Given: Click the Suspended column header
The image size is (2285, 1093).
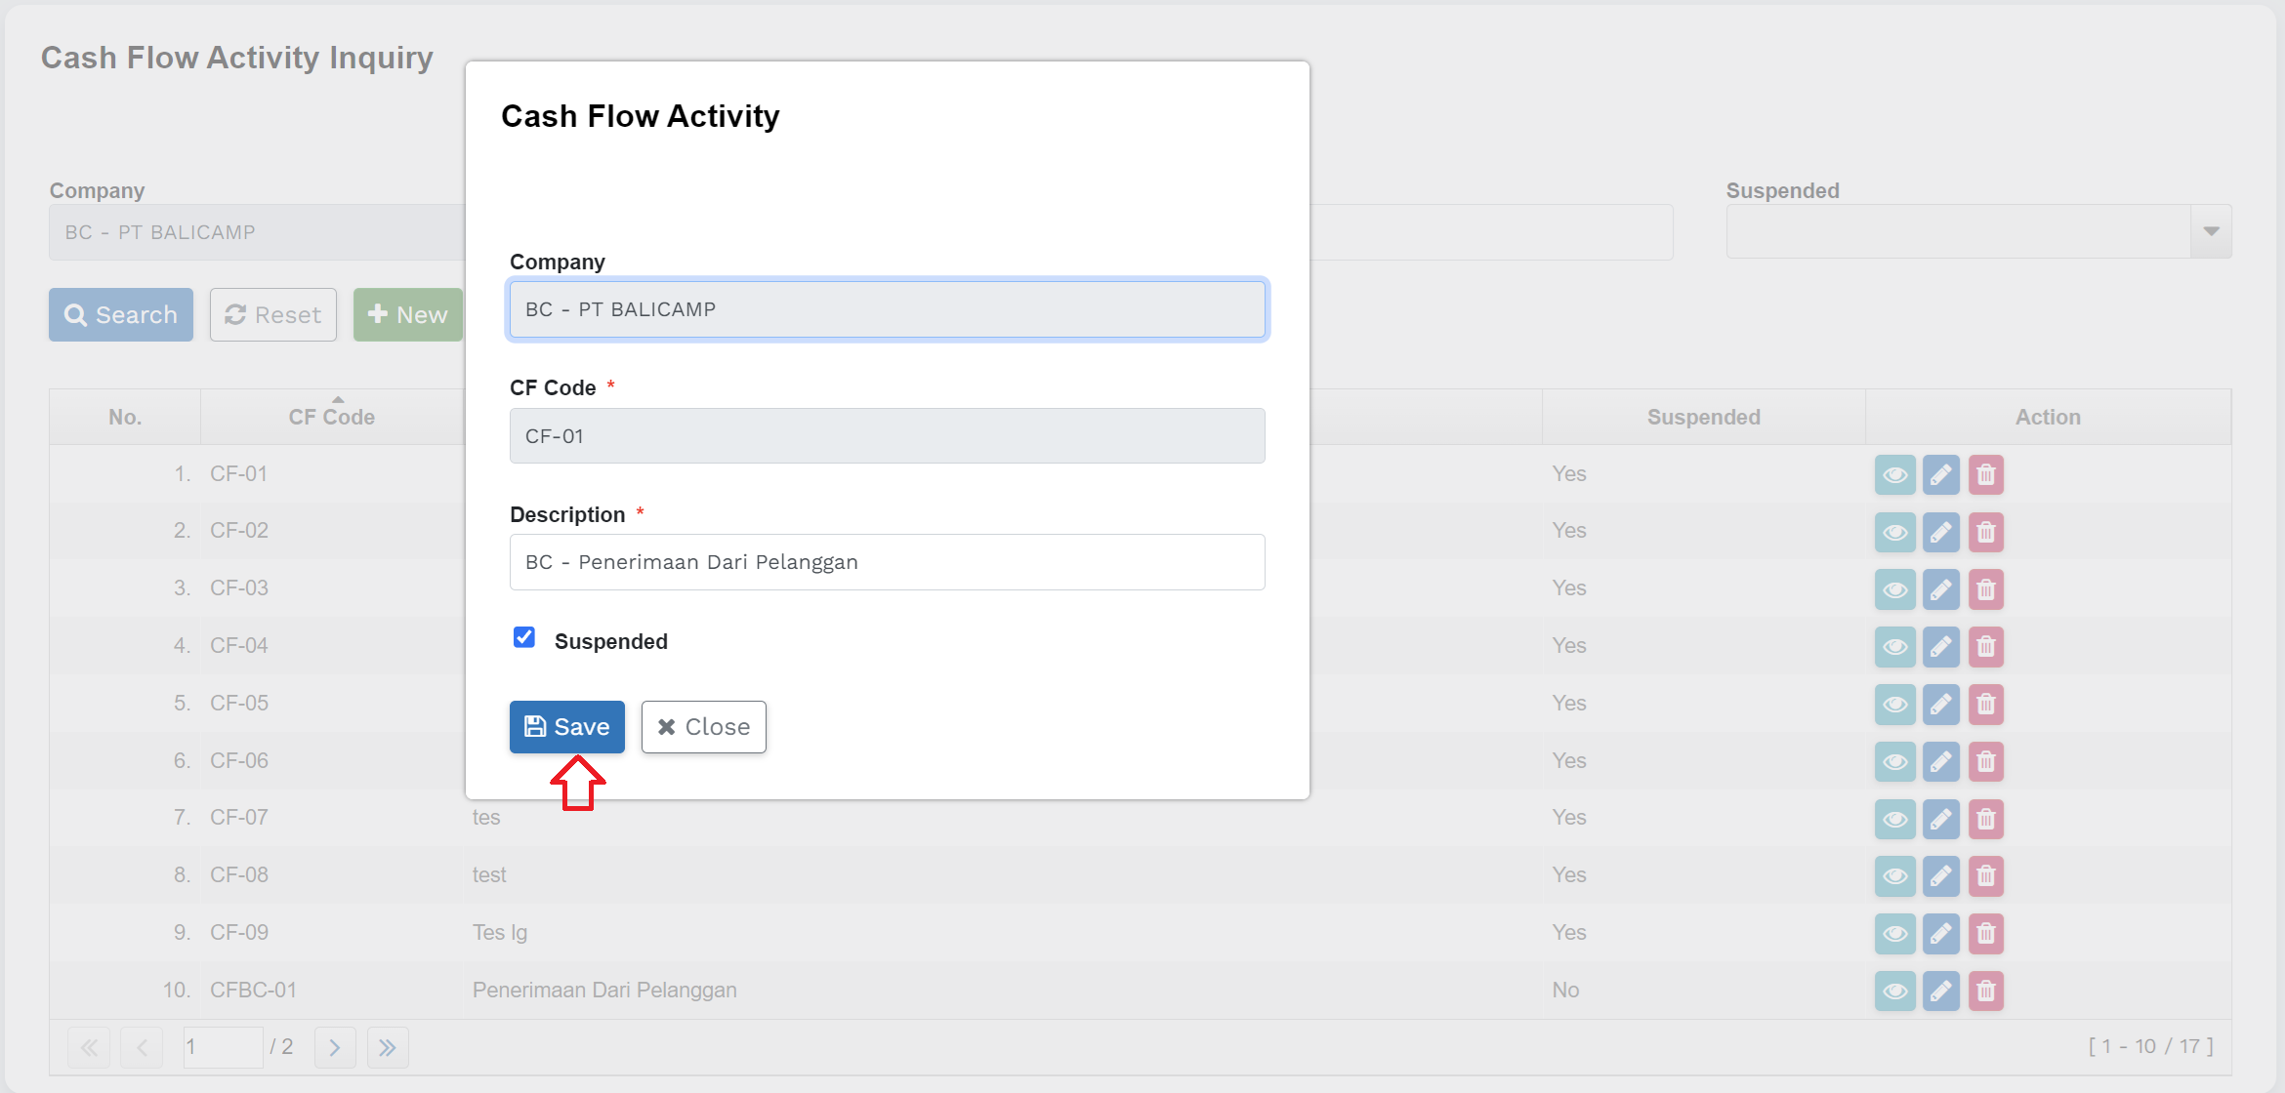Looking at the screenshot, I should coord(1703,417).
